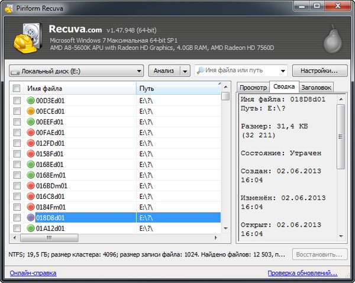
Task: Switch to the Просмотр tab
Action: tap(252, 88)
